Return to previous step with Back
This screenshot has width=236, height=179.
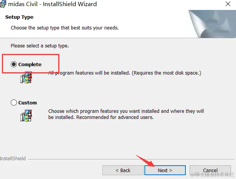123,170
